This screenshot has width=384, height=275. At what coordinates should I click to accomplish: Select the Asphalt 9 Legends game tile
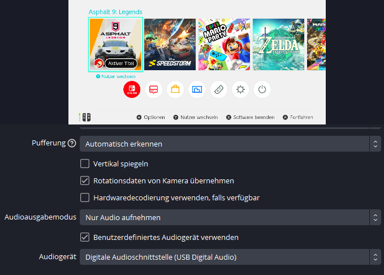pos(115,44)
